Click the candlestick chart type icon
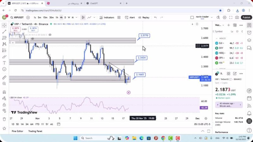The image size is (253, 142). click(83, 18)
